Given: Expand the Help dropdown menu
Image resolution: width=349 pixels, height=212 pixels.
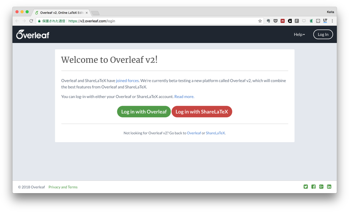Looking at the screenshot, I should (299, 34).
